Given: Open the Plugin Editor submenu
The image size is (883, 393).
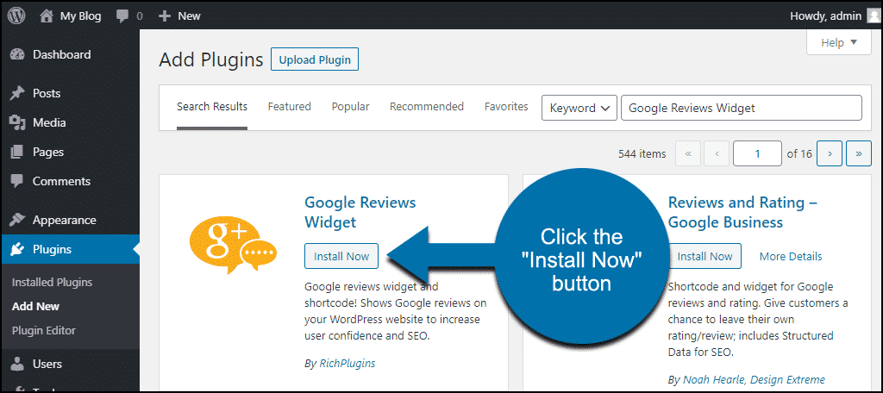Looking at the screenshot, I should (43, 330).
